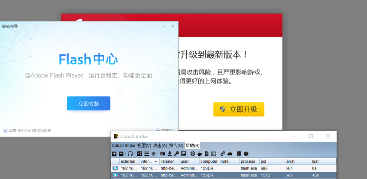Click the coffee cup Java applet icon

tap(200, 154)
